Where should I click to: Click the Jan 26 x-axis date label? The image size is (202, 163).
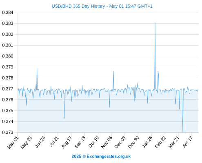147,142
